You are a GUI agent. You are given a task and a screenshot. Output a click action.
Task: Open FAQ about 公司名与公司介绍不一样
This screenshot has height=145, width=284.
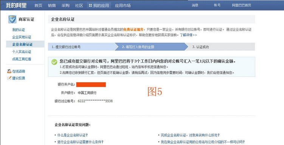click(203, 142)
